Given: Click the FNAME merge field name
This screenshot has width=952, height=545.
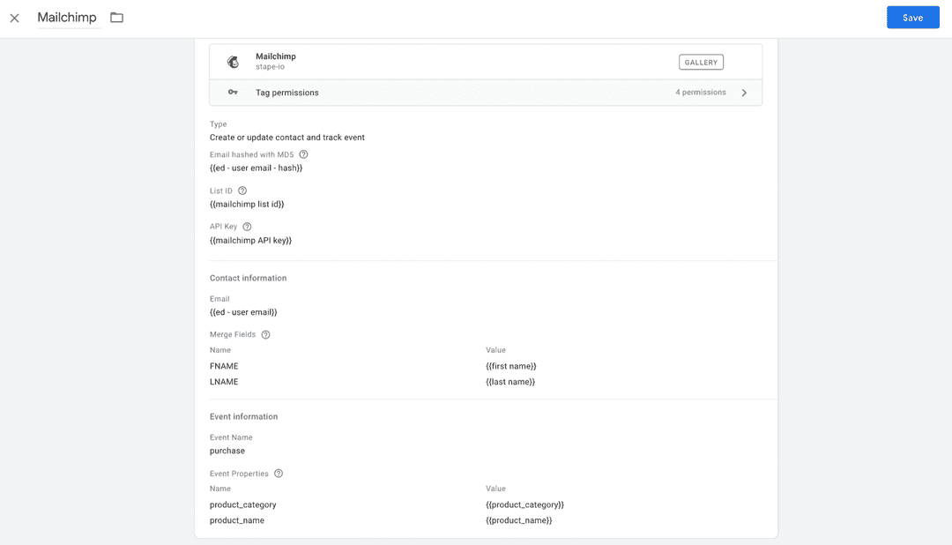Looking at the screenshot, I should coord(224,365).
